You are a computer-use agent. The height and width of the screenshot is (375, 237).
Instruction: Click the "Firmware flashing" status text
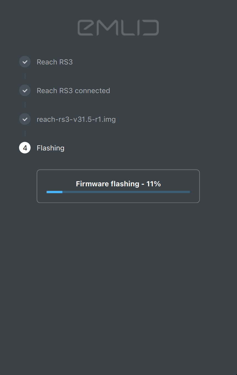107,184
